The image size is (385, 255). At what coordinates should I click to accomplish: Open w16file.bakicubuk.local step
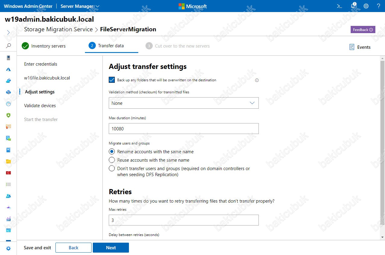[47, 78]
